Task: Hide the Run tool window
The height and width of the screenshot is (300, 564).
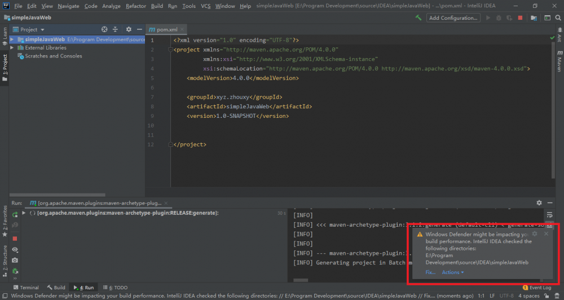Action: [x=549, y=203]
